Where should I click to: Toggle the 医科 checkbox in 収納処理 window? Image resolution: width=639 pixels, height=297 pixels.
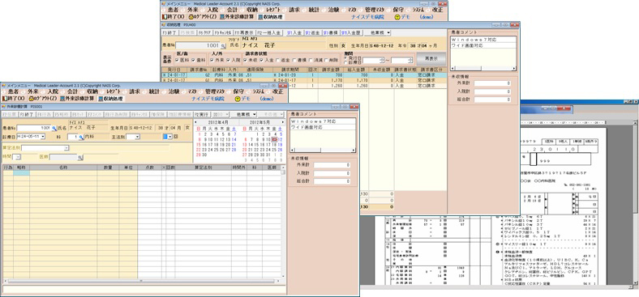[177, 60]
